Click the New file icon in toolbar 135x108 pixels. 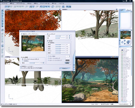(x=6, y=7)
